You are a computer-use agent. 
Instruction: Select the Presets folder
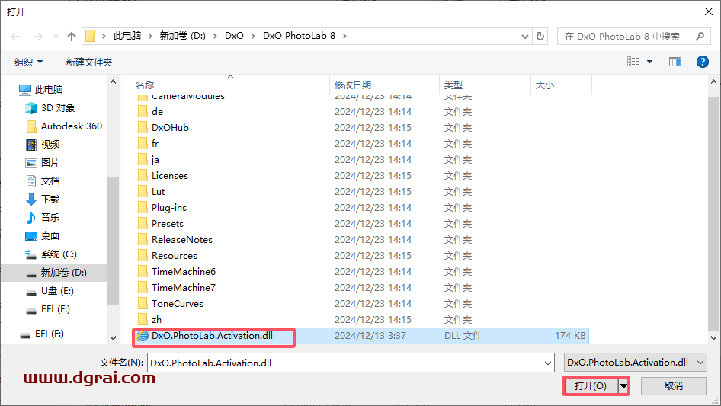(168, 224)
